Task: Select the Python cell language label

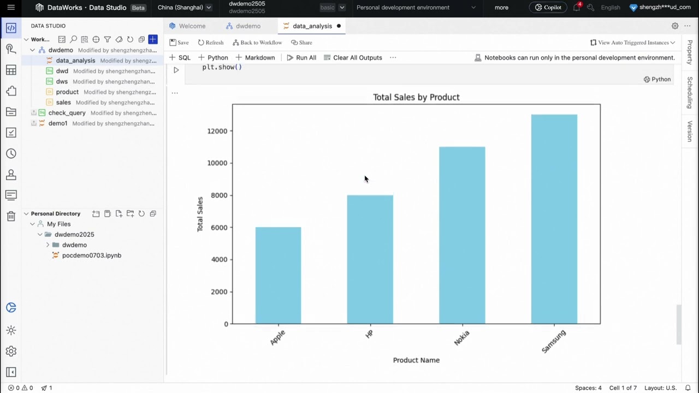Action: [x=657, y=79]
